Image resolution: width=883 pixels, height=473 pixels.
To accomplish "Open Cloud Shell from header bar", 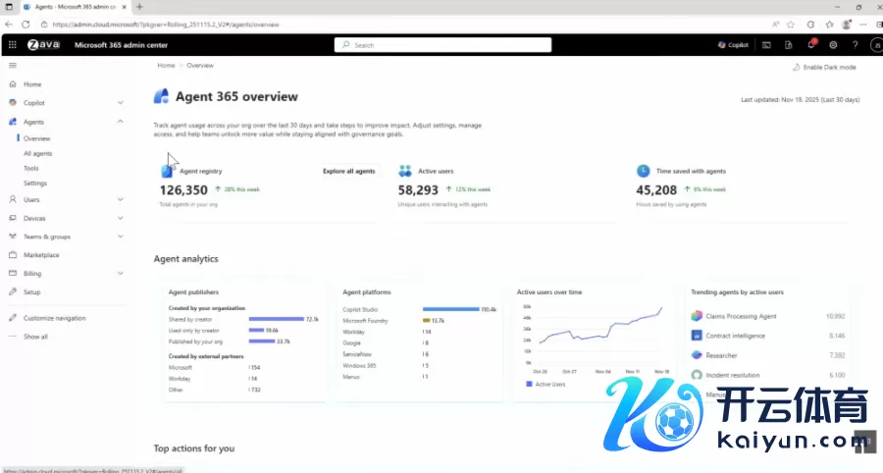I will [766, 45].
